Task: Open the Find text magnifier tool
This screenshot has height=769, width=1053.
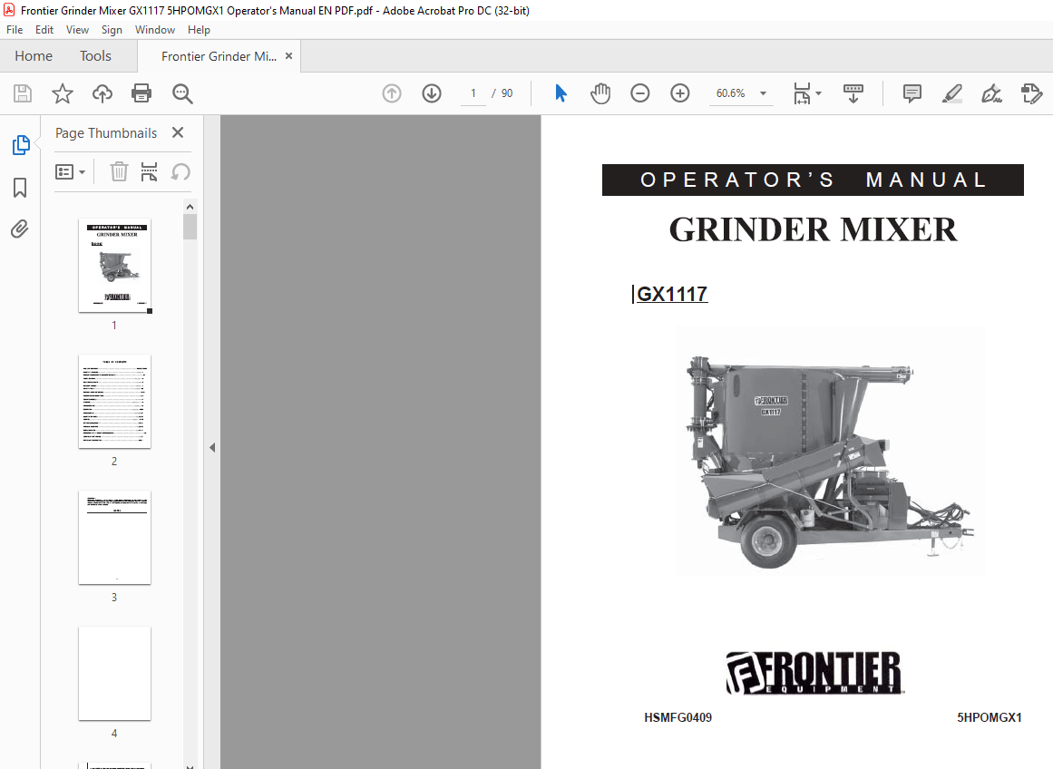Action: pyautogui.click(x=182, y=93)
